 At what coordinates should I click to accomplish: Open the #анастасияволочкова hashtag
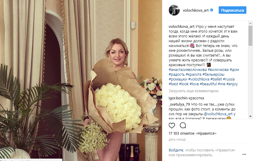point(188,70)
